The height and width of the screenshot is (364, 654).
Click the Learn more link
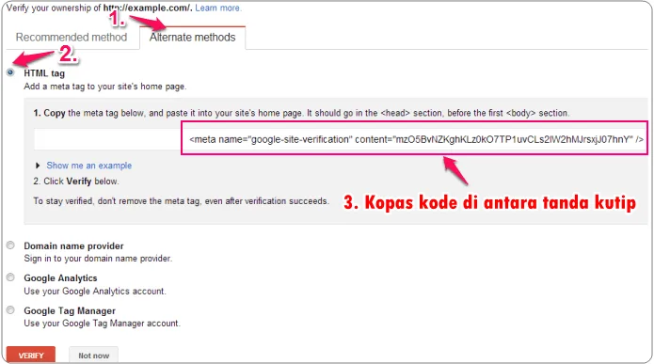(x=218, y=8)
